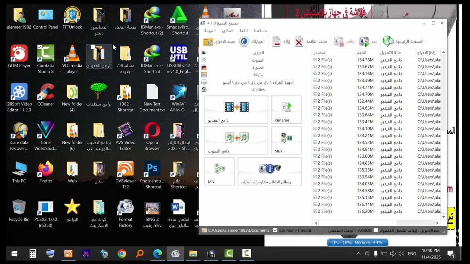The height and width of the screenshot is (264, 470).
Task: Select the GiliSoft Video Editor desktop icon
Action: [19, 98]
